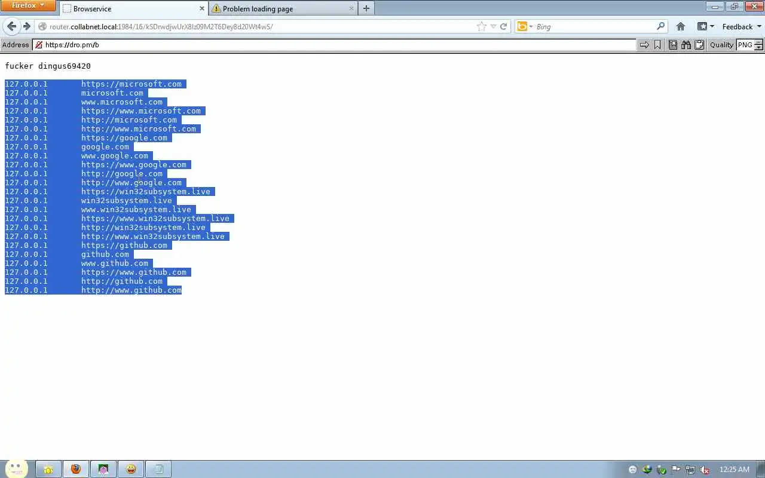Click the www.microsoft.com entry
Image resolution: width=765 pixels, height=478 pixels.
pyautogui.click(x=122, y=102)
